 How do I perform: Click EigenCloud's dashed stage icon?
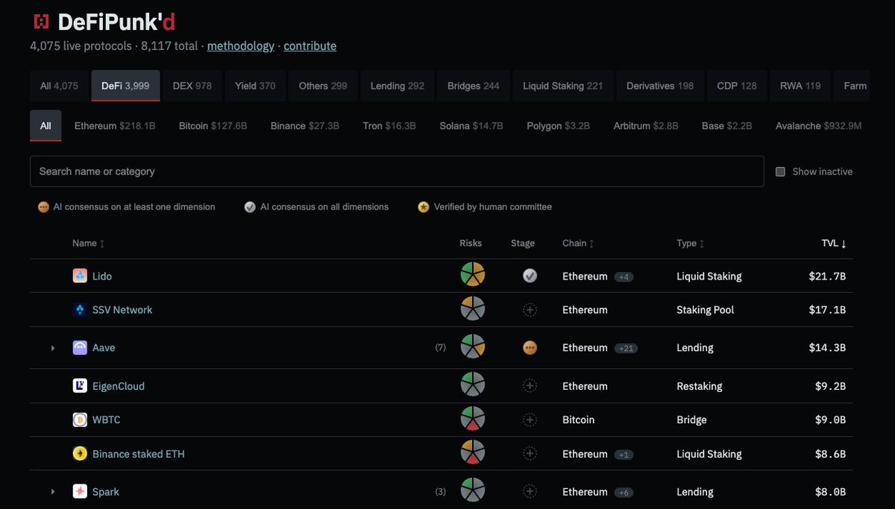(530, 386)
